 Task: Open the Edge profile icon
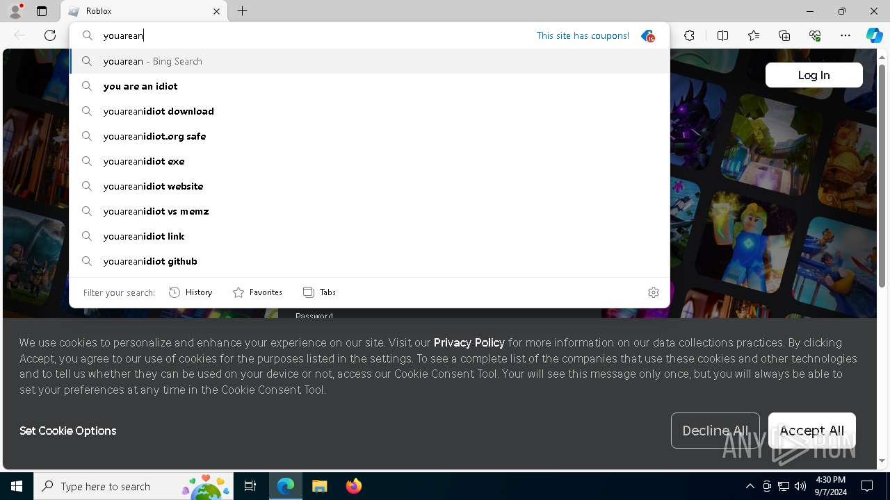pyautogui.click(x=15, y=11)
